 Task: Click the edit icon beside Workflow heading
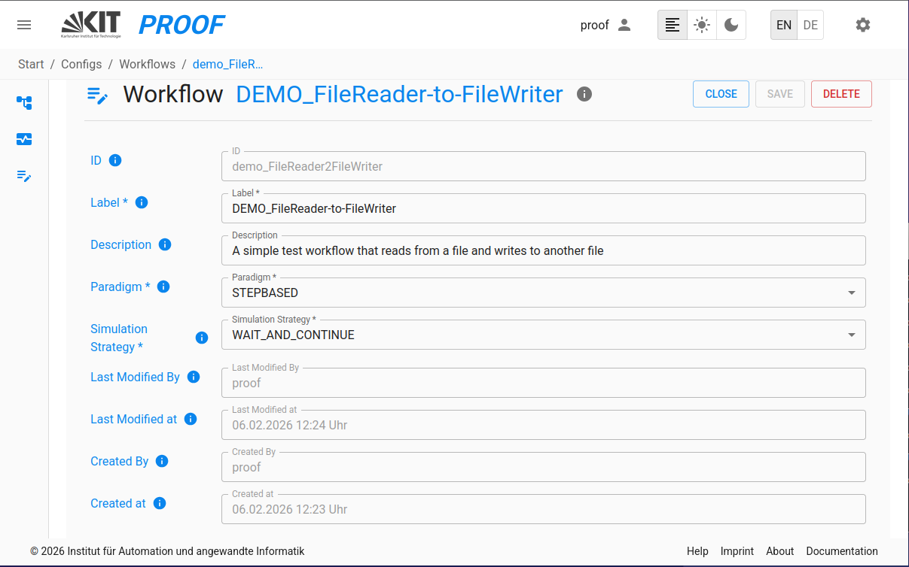pos(98,95)
